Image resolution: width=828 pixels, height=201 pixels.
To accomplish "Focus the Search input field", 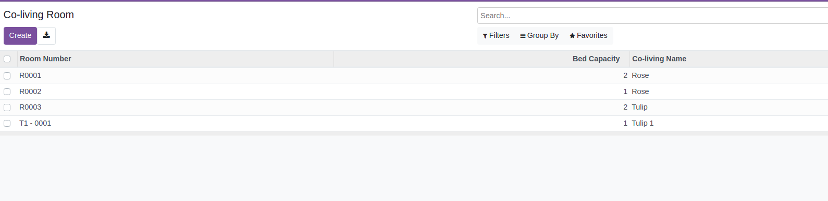I will pos(652,16).
